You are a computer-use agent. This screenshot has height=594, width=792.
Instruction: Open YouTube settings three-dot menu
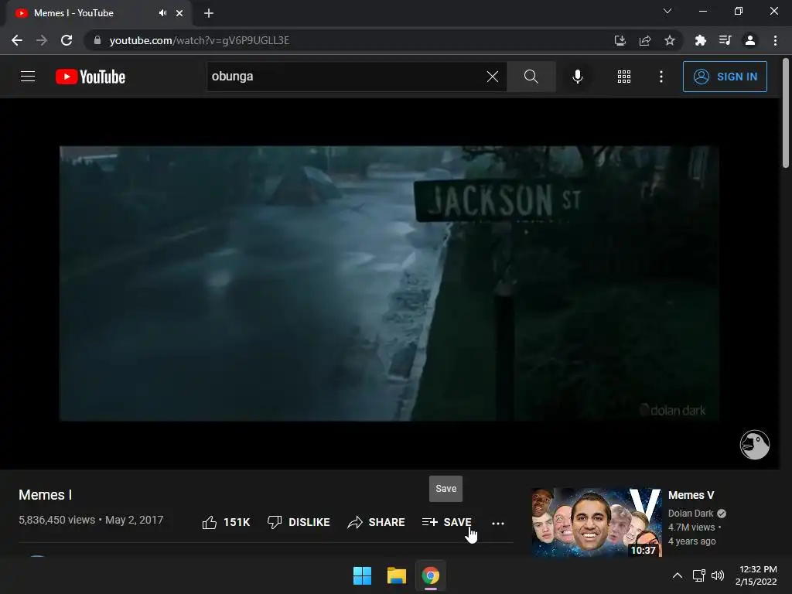pyautogui.click(x=661, y=77)
